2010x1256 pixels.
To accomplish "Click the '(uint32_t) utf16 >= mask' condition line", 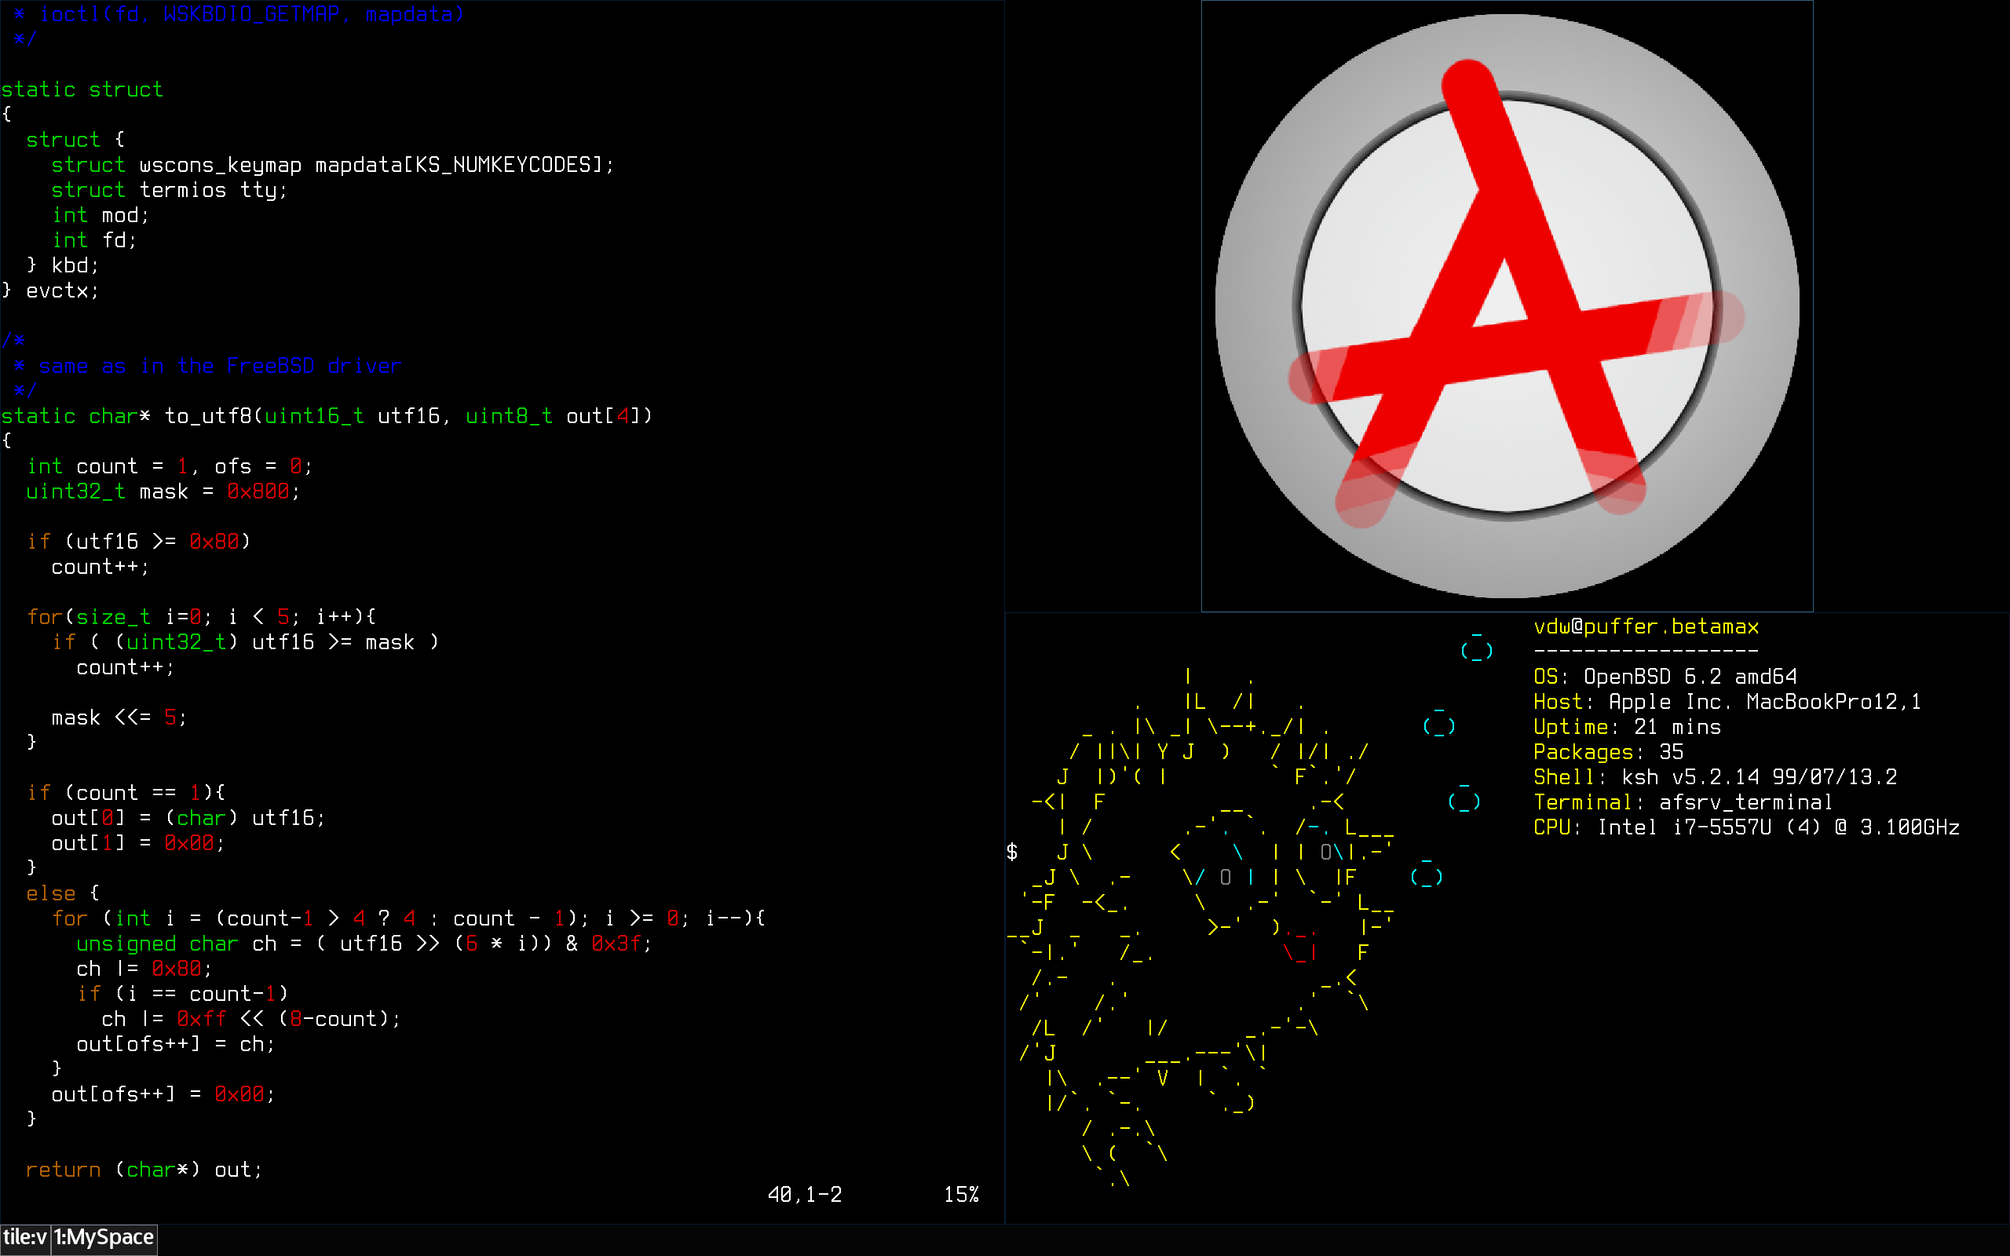I will [245, 642].
